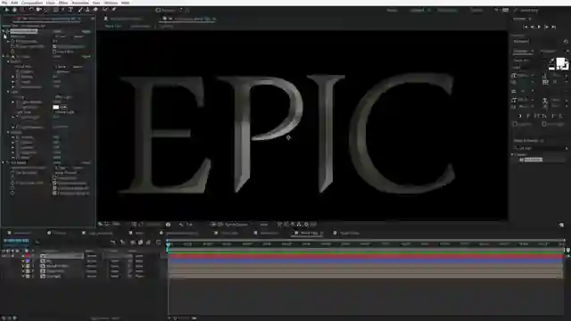Select the Zoom magnifier tool
571x321 pixels.
[22, 10]
